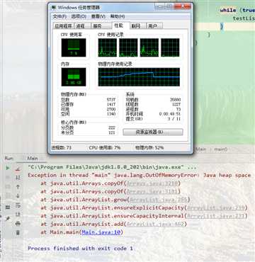The height and width of the screenshot is (262, 255).
Task: Click the 已缓存 value 1417
Action: [111, 104]
